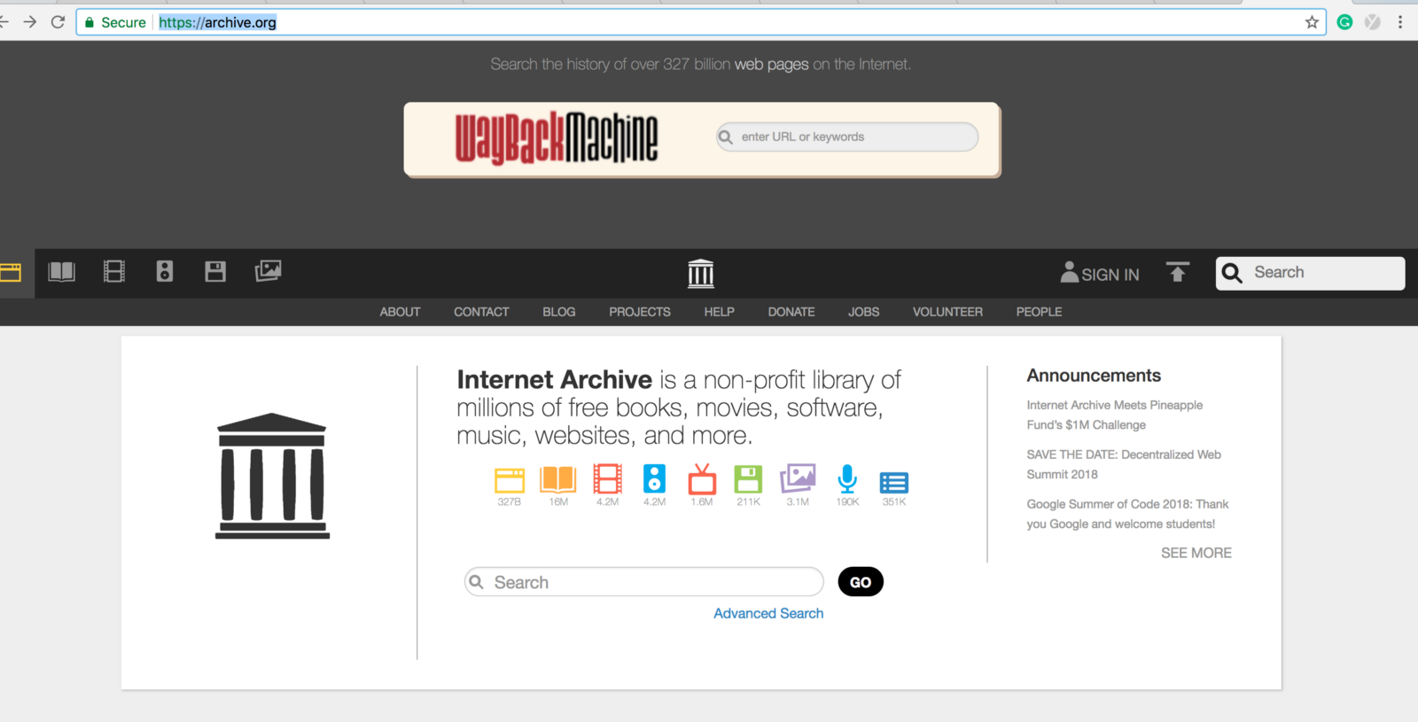This screenshot has width=1418, height=722.
Task: Click the gray extension icon beside Grammarly
Action: pos(1373,22)
